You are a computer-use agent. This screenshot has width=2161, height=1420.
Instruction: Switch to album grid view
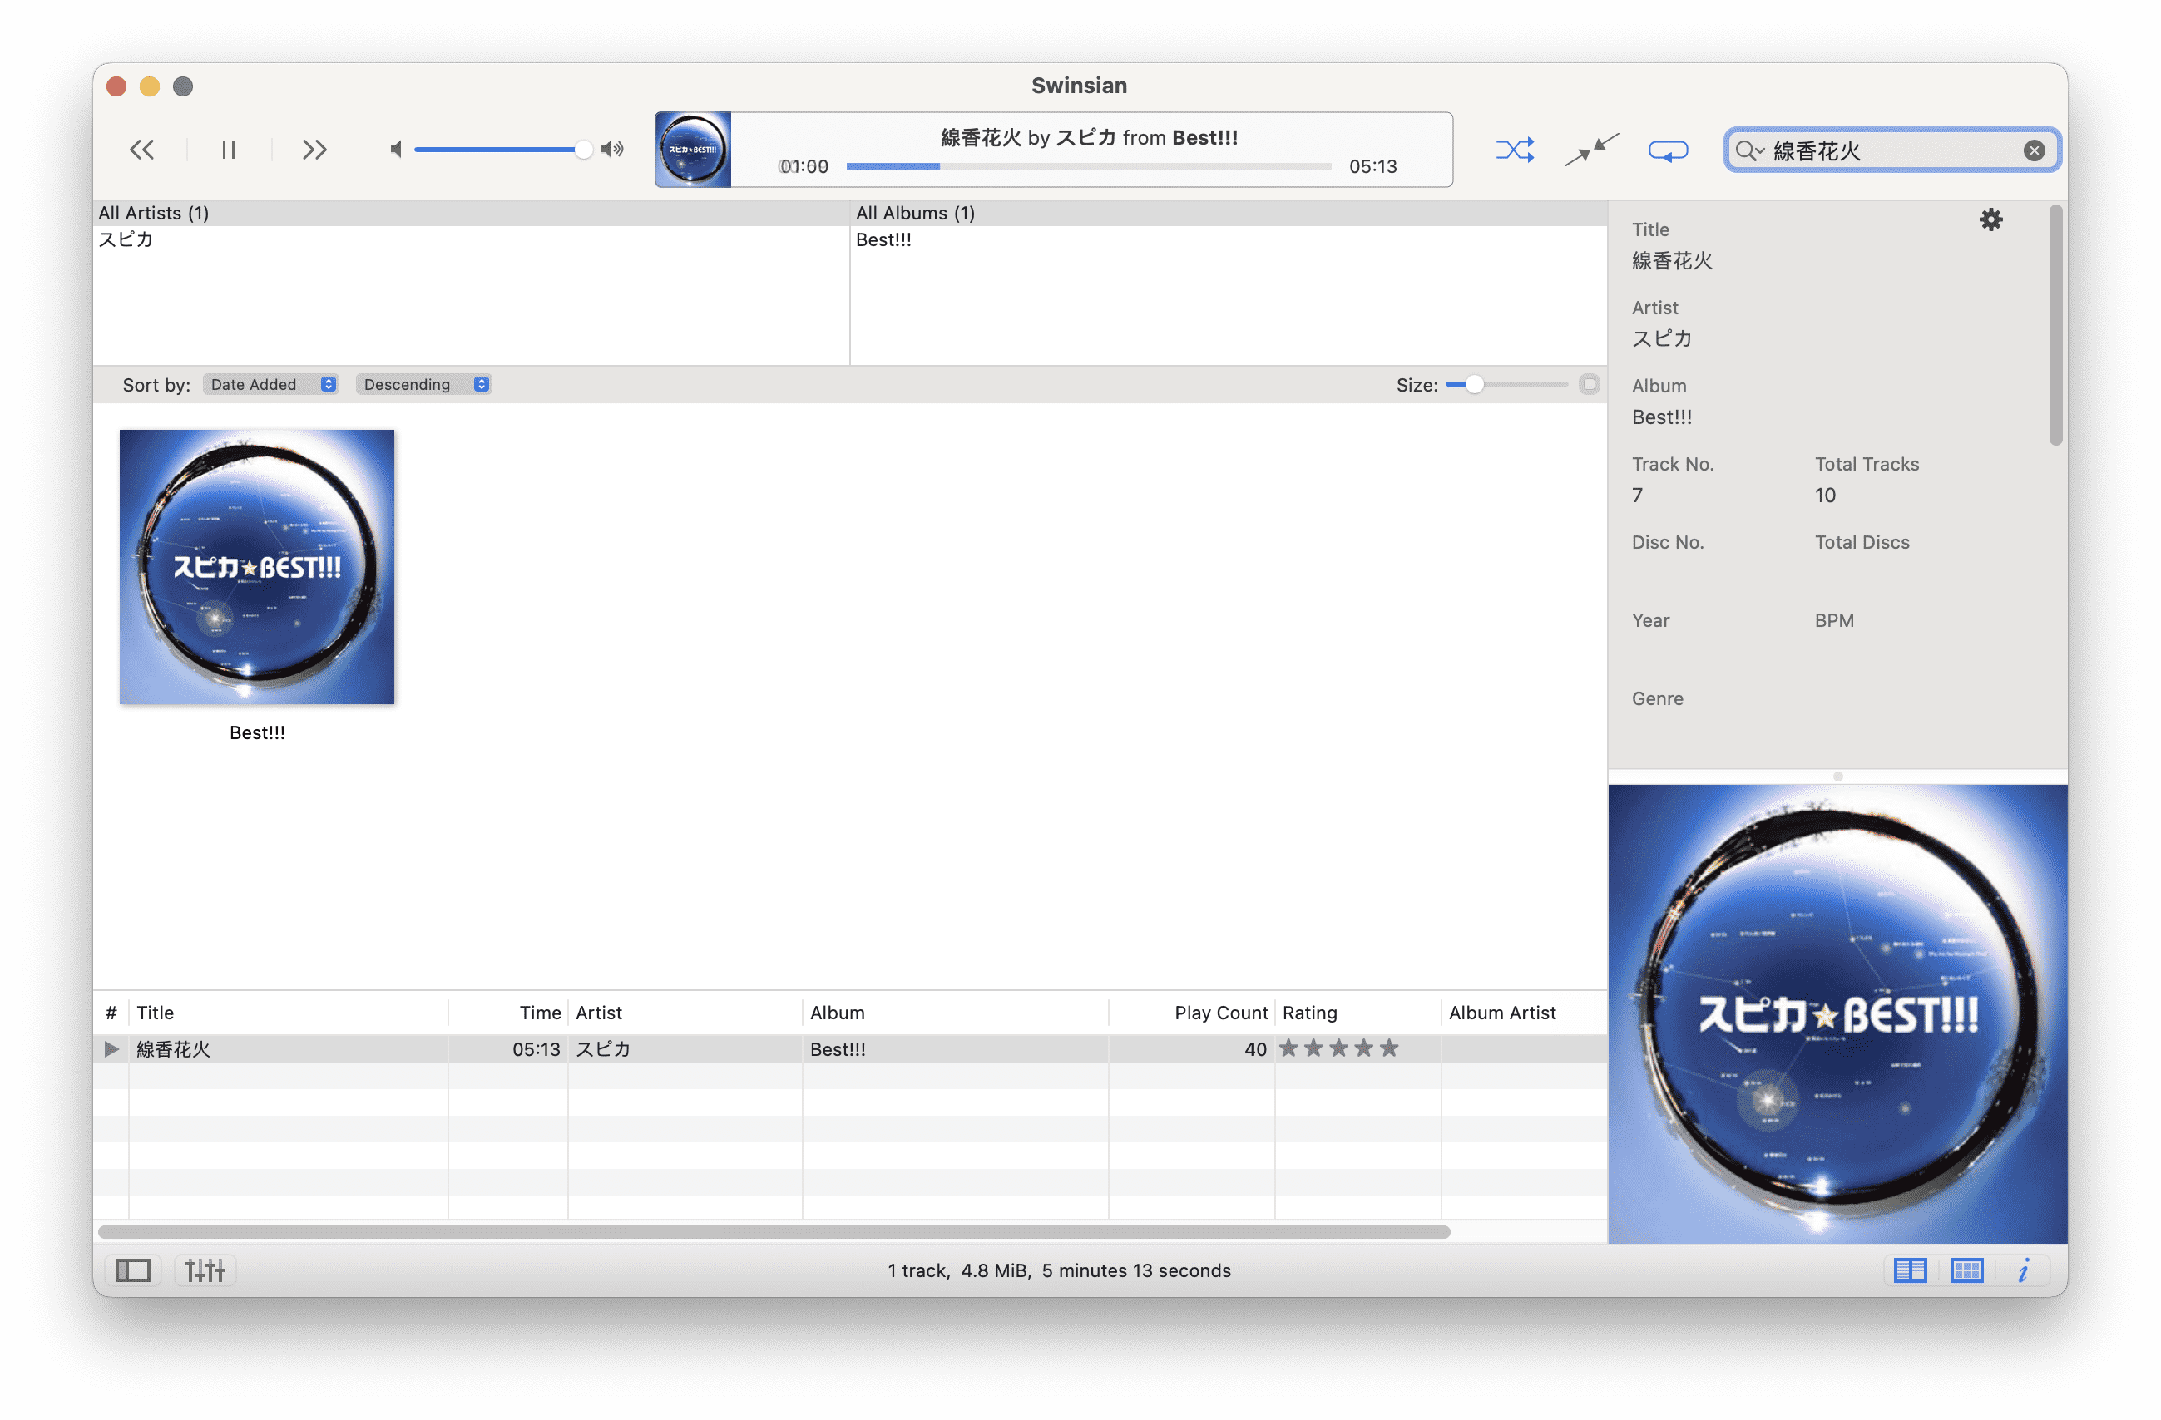point(1966,1270)
